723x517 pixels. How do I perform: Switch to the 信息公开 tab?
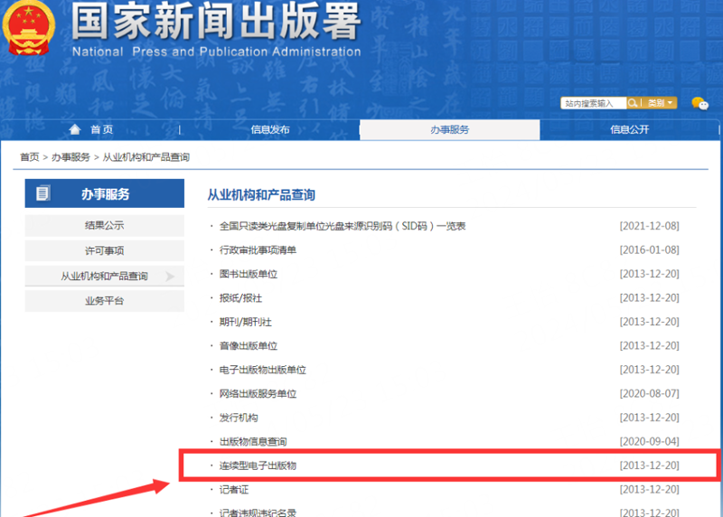coord(629,129)
